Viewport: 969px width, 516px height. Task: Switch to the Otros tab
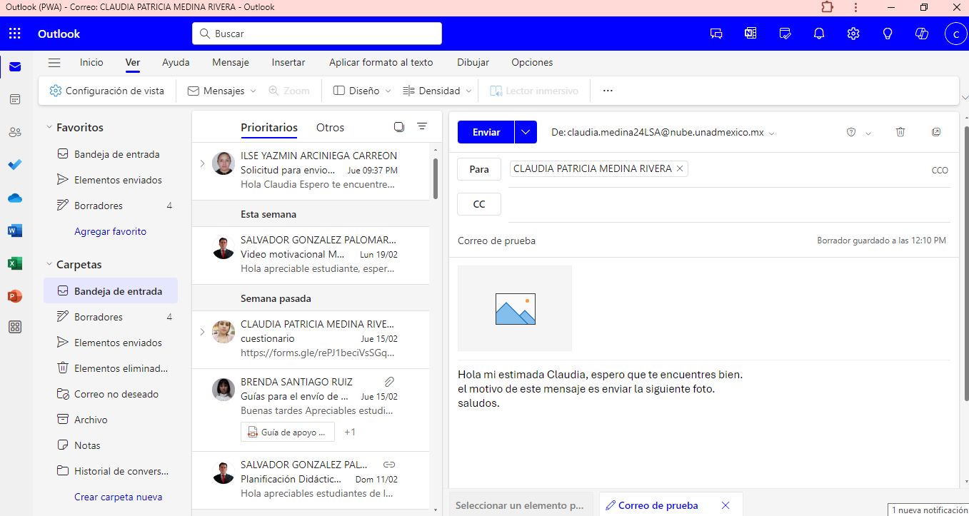point(330,127)
